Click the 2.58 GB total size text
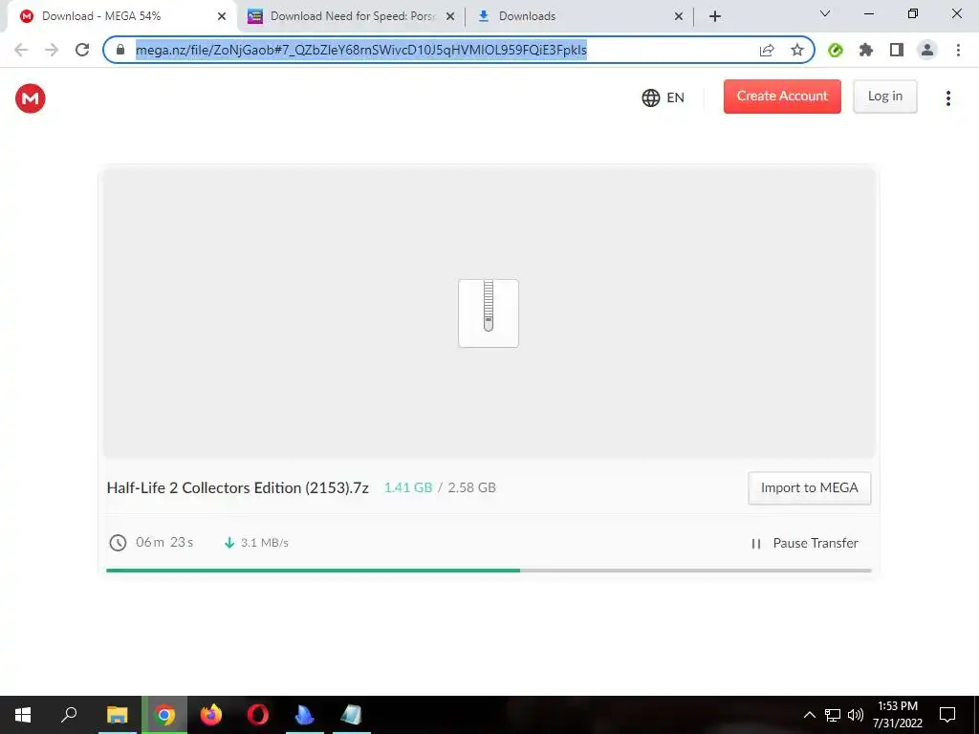 coord(472,487)
